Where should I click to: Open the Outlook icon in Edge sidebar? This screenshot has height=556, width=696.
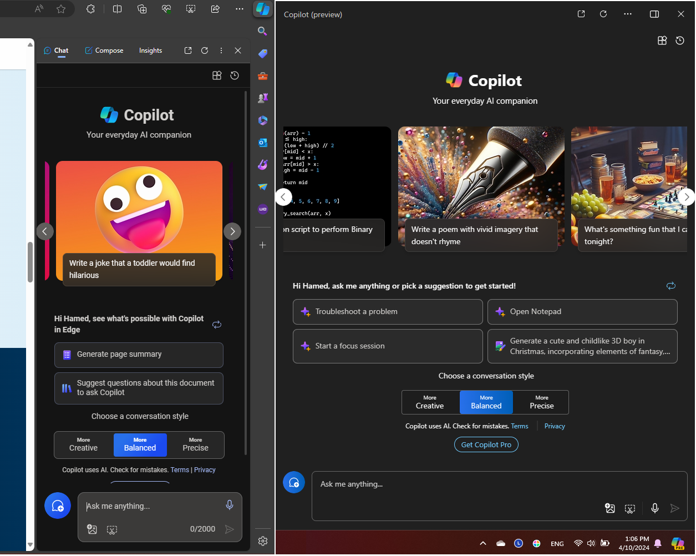pyautogui.click(x=263, y=142)
